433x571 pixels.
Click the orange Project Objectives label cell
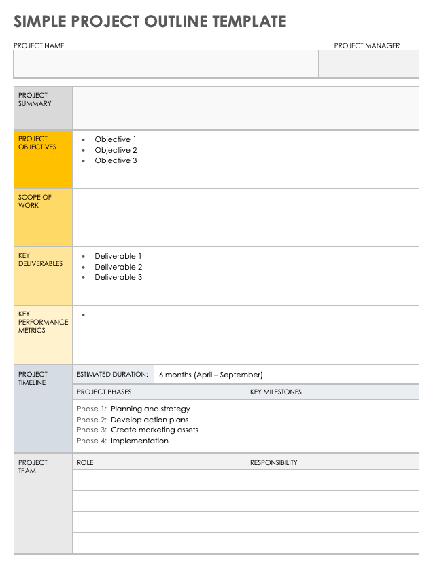(x=43, y=160)
